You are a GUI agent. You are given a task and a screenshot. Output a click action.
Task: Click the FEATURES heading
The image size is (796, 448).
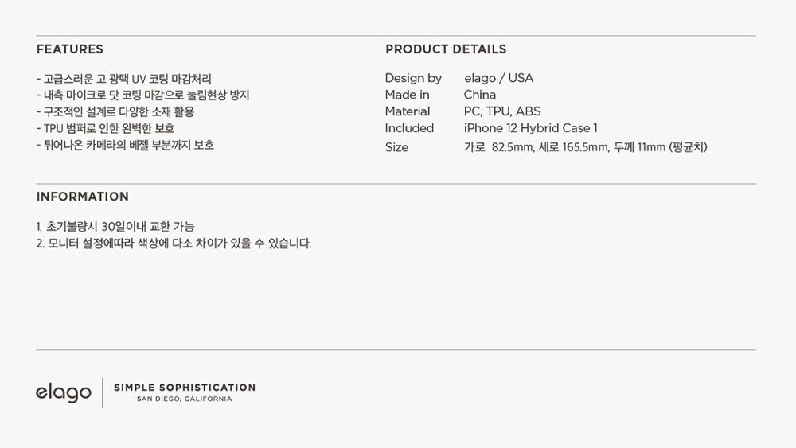pos(69,49)
